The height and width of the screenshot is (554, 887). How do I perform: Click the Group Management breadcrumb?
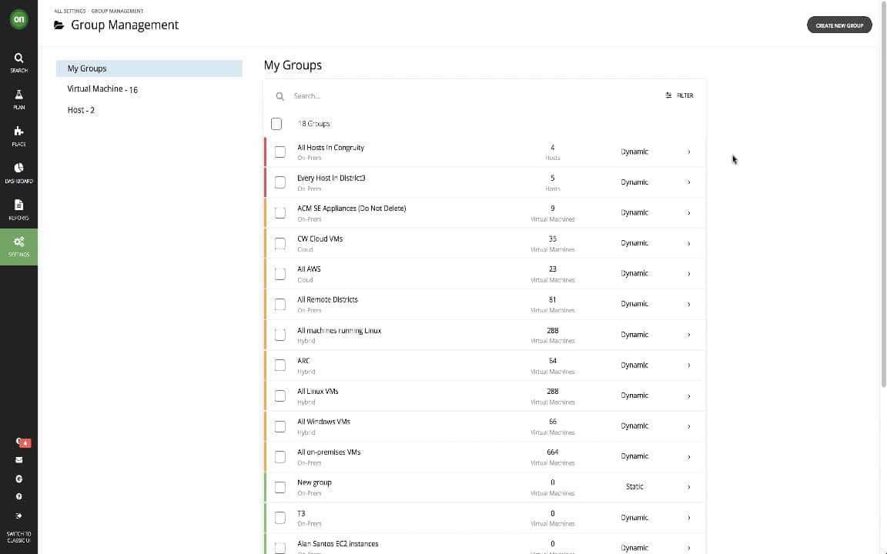click(x=117, y=11)
